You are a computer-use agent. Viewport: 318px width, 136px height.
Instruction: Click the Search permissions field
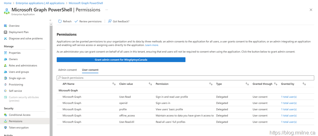(185, 78)
